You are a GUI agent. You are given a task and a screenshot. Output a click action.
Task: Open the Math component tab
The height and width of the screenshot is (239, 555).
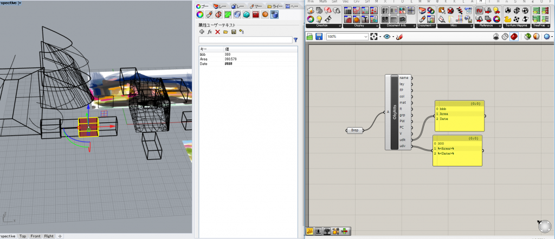pyautogui.click(x=323, y=2)
